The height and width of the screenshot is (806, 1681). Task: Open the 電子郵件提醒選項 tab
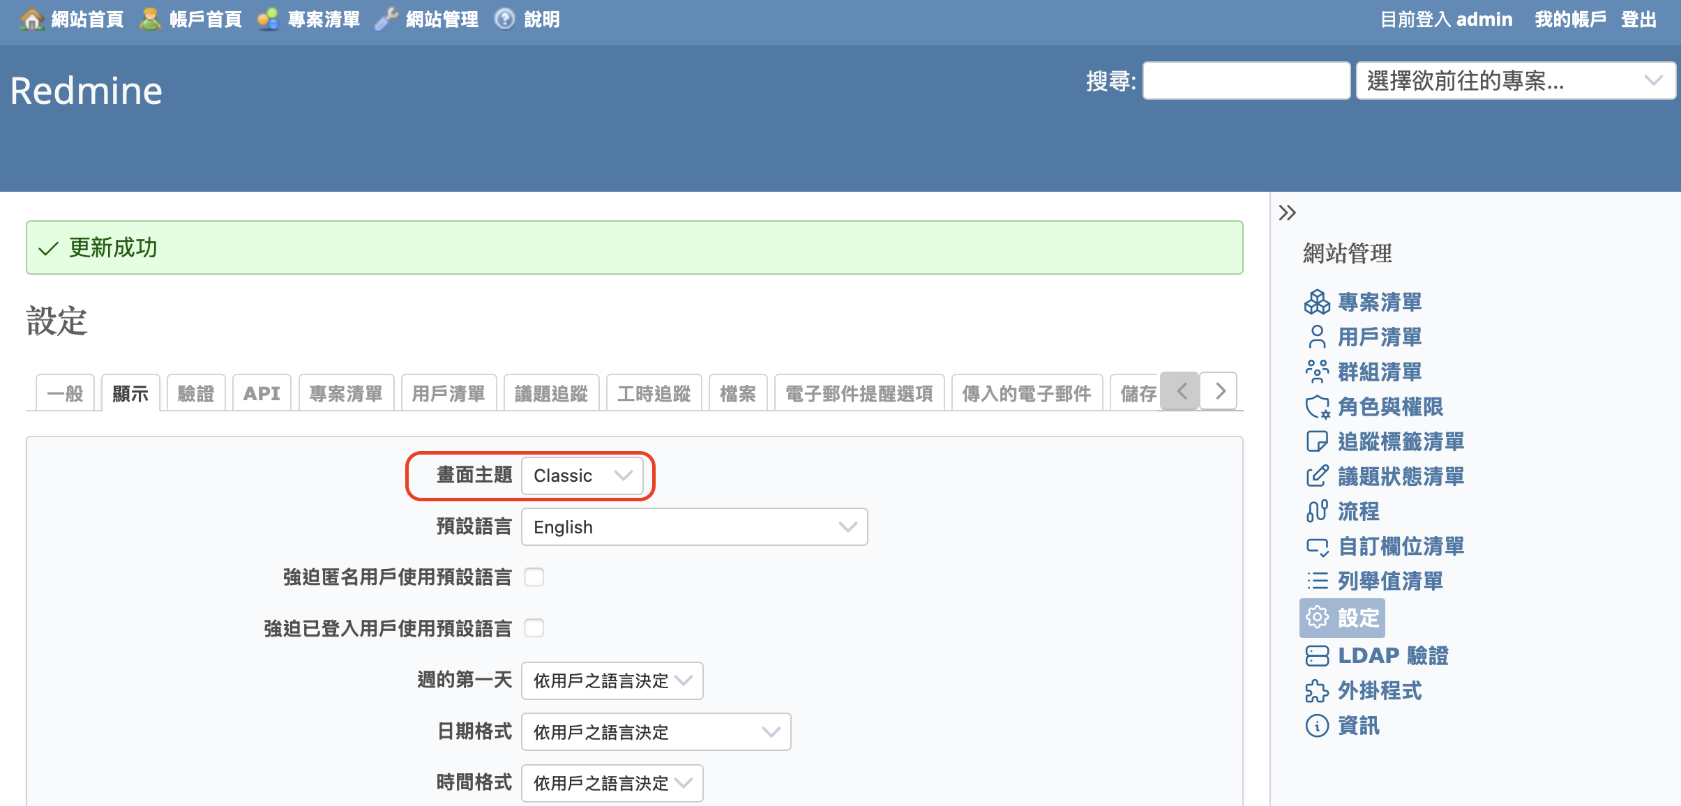tap(859, 393)
